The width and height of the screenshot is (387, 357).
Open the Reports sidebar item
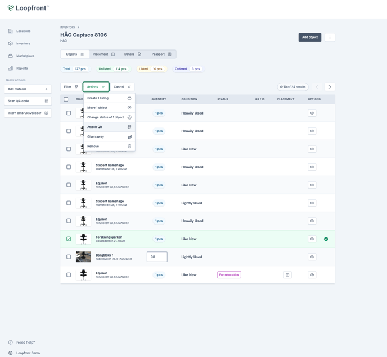point(18,68)
